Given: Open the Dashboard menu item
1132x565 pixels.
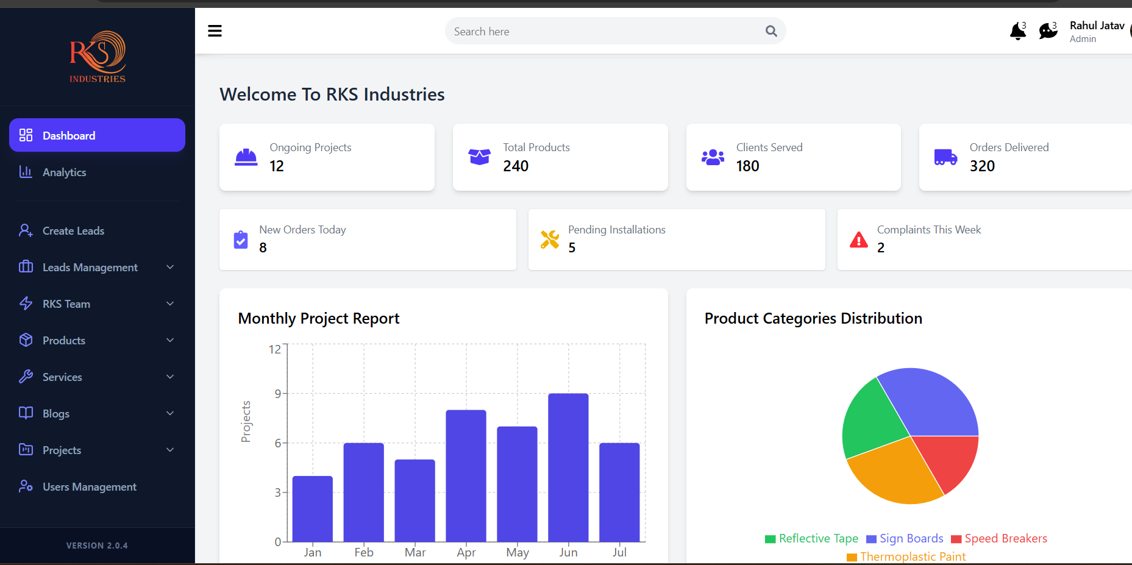Looking at the screenshot, I should click(97, 135).
